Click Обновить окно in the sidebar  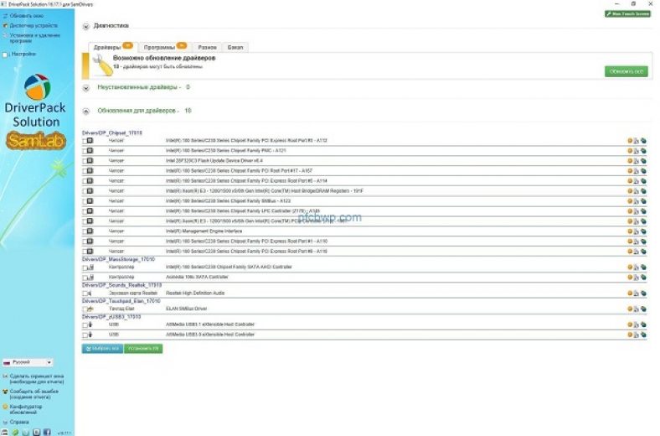[27, 16]
